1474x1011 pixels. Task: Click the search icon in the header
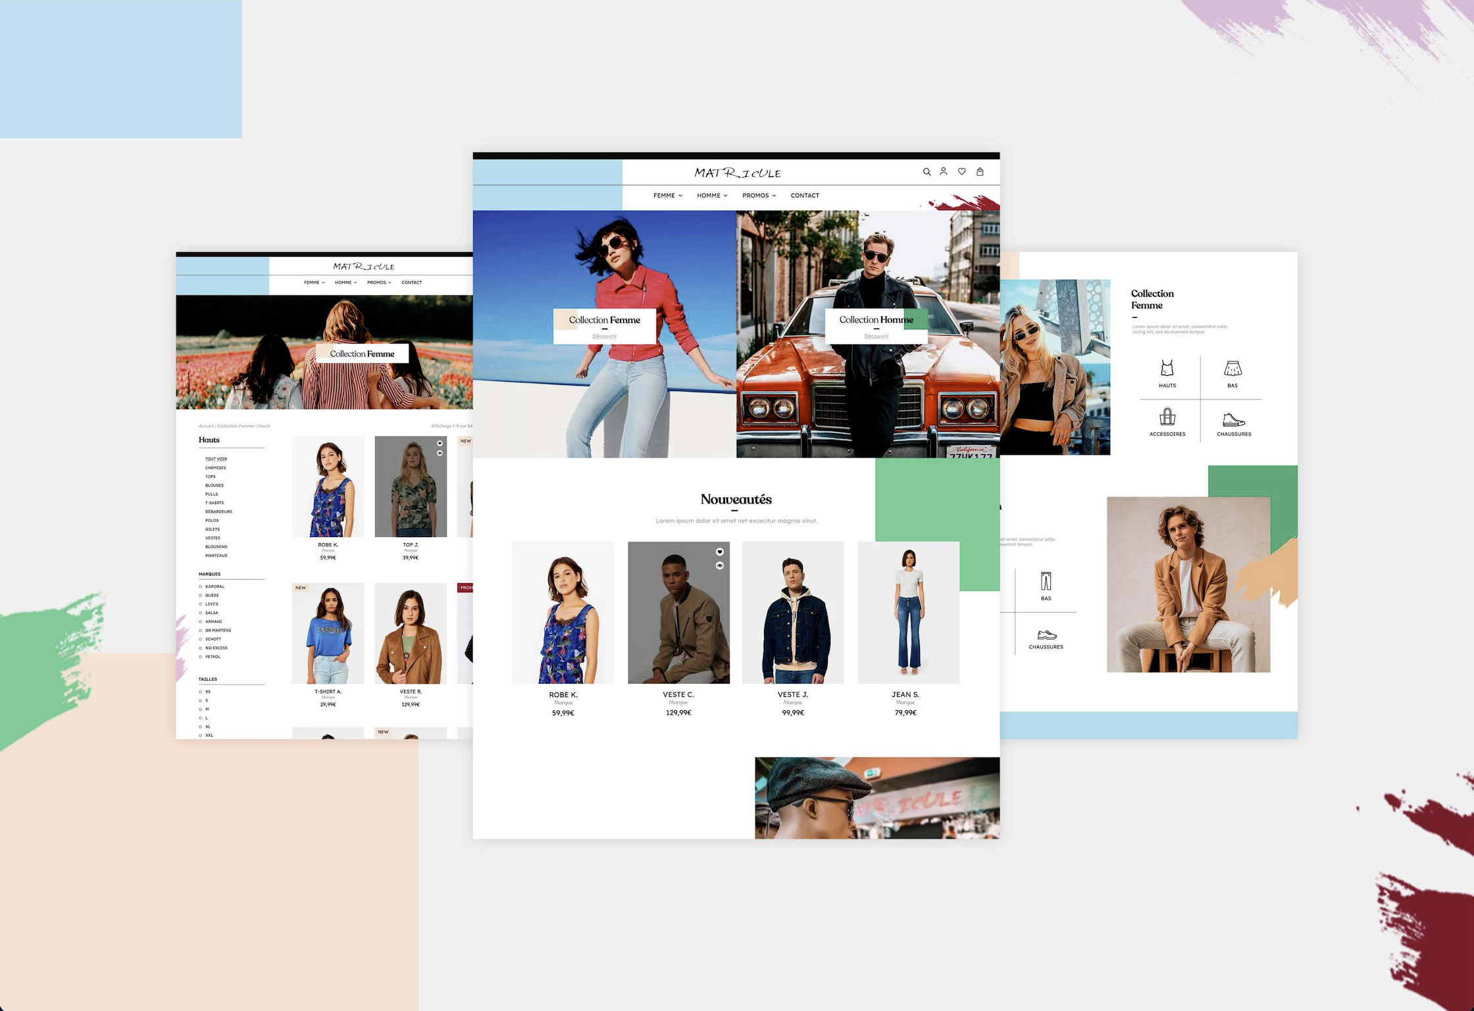coord(927,170)
